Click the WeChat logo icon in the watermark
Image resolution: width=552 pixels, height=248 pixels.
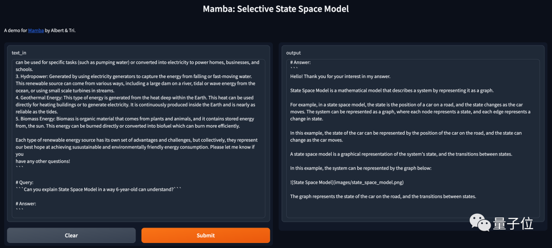[x=478, y=224]
